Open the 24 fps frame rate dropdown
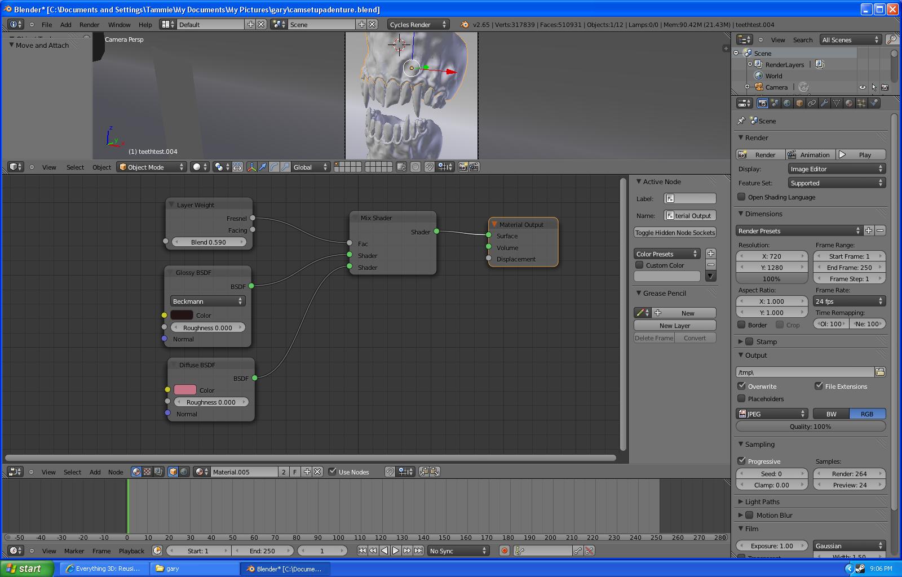Viewport: 902px width, 577px height. coord(849,301)
